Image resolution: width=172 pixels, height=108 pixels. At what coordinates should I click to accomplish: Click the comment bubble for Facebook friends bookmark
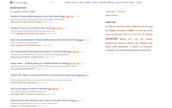click(x=81, y=64)
